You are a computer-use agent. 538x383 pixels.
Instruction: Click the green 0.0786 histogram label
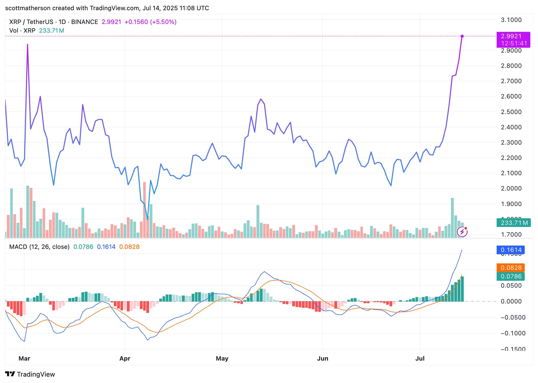pyautogui.click(x=511, y=276)
